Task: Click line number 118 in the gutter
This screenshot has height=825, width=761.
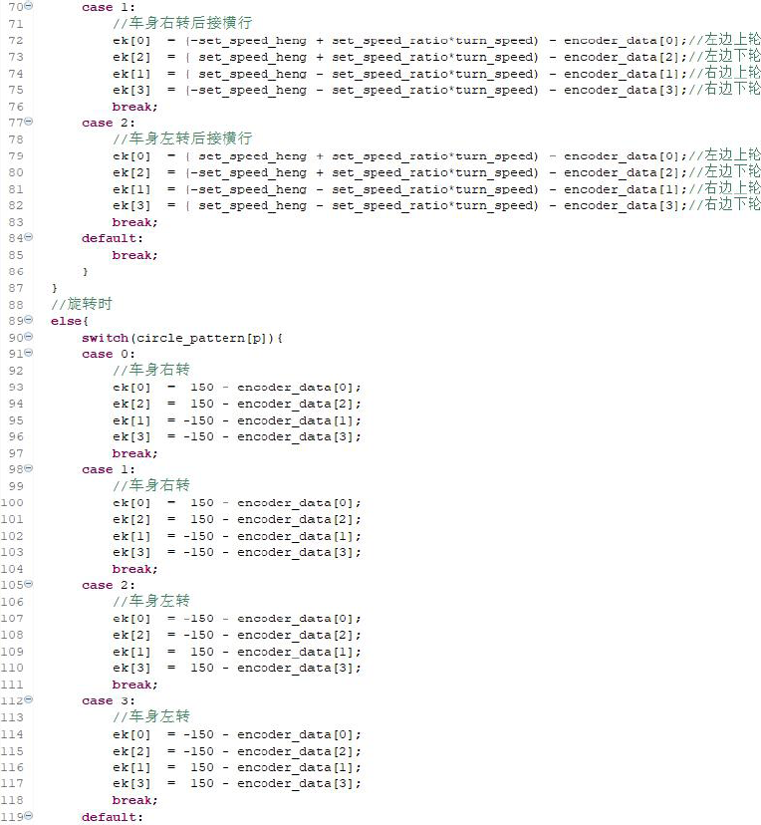Action: tap(12, 800)
